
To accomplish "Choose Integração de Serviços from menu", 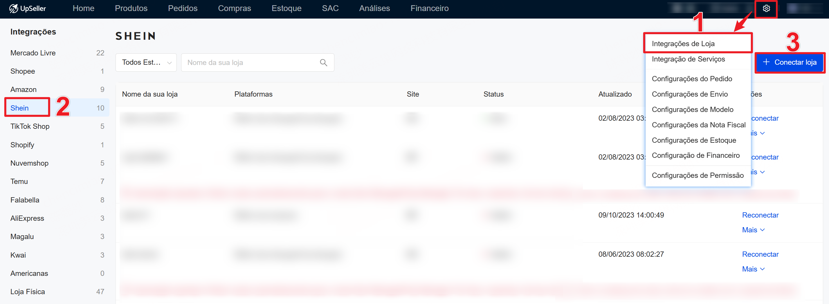I will tap(688, 59).
